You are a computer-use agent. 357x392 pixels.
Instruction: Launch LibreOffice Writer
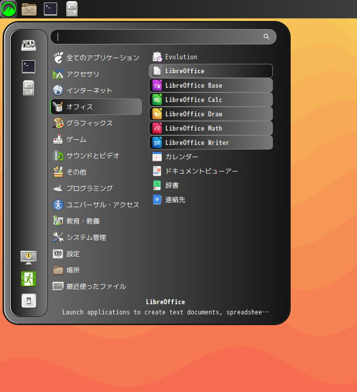pos(211,142)
